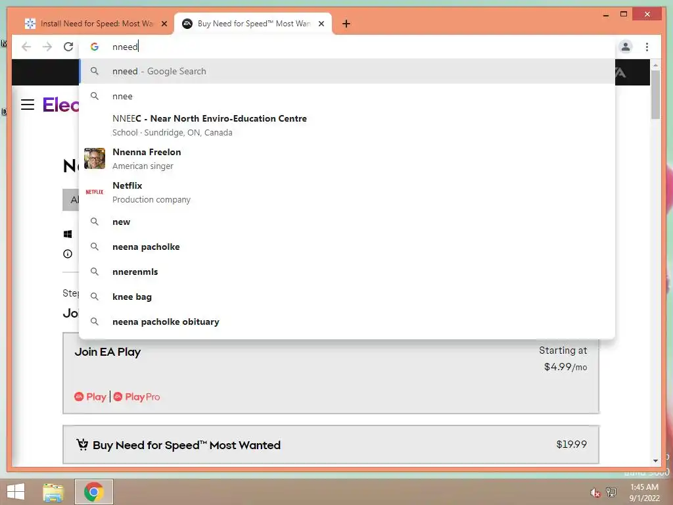Open the Windows Start button
Image resolution: width=673 pixels, height=505 pixels.
pos(16,492)
